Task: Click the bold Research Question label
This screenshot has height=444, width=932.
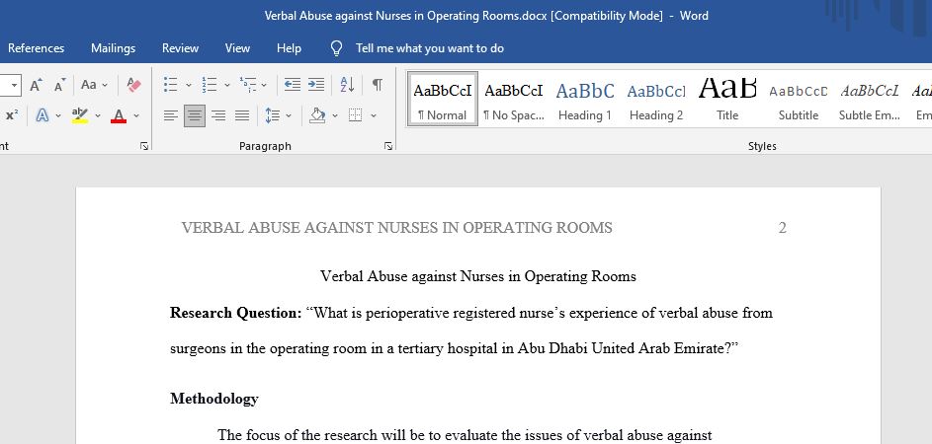Action: click(236, 313)
